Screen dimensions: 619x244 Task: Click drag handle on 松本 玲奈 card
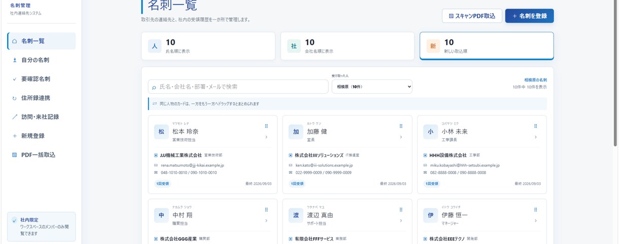(266, 126)
